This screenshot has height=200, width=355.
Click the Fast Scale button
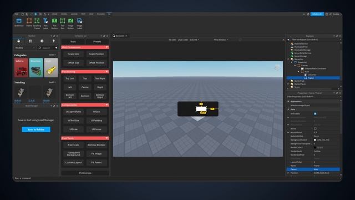74,145
